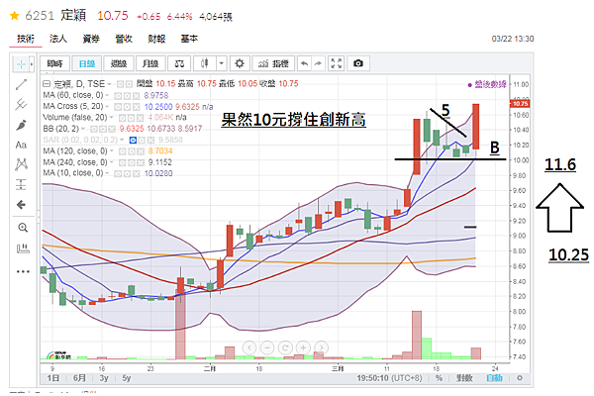The width and height of the screenshot is (594, 396).
Task: Click the back arrow in left toolbar
Action: [x=21, y=205]
